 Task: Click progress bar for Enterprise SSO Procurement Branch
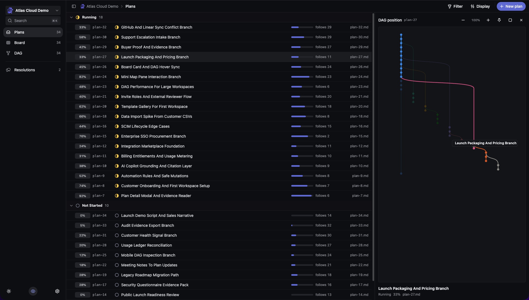[x=302, y=136]
